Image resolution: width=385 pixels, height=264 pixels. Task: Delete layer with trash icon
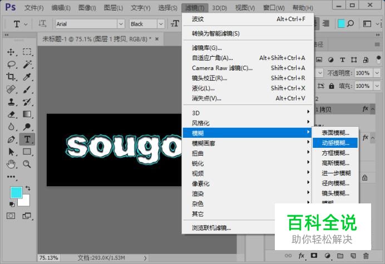tap(366, 256)
